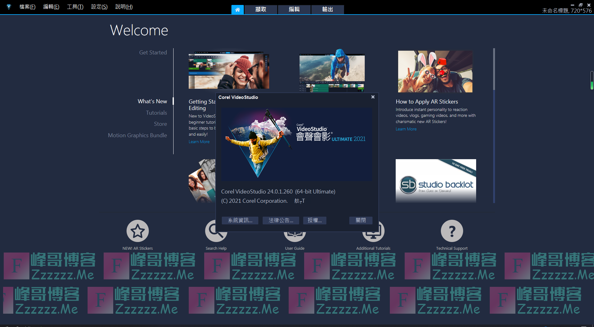Screen dimensions: 594x327
Task: Click the 系統資訊 (System Info) button
Action: click(x=240, y=220)
